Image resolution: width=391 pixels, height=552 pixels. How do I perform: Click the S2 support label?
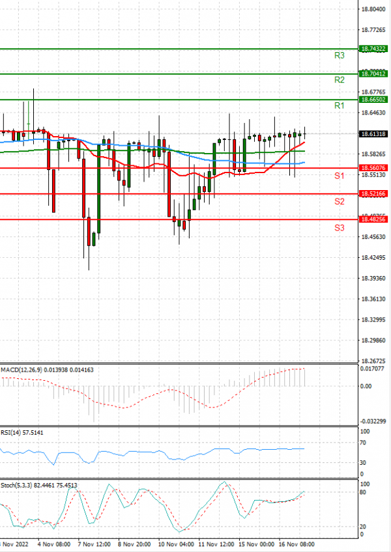(339, 201)
